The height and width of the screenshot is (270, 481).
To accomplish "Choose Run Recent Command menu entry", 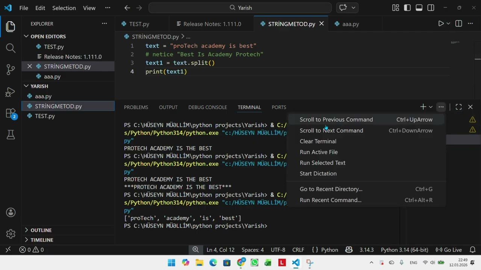I will point(366,200).
